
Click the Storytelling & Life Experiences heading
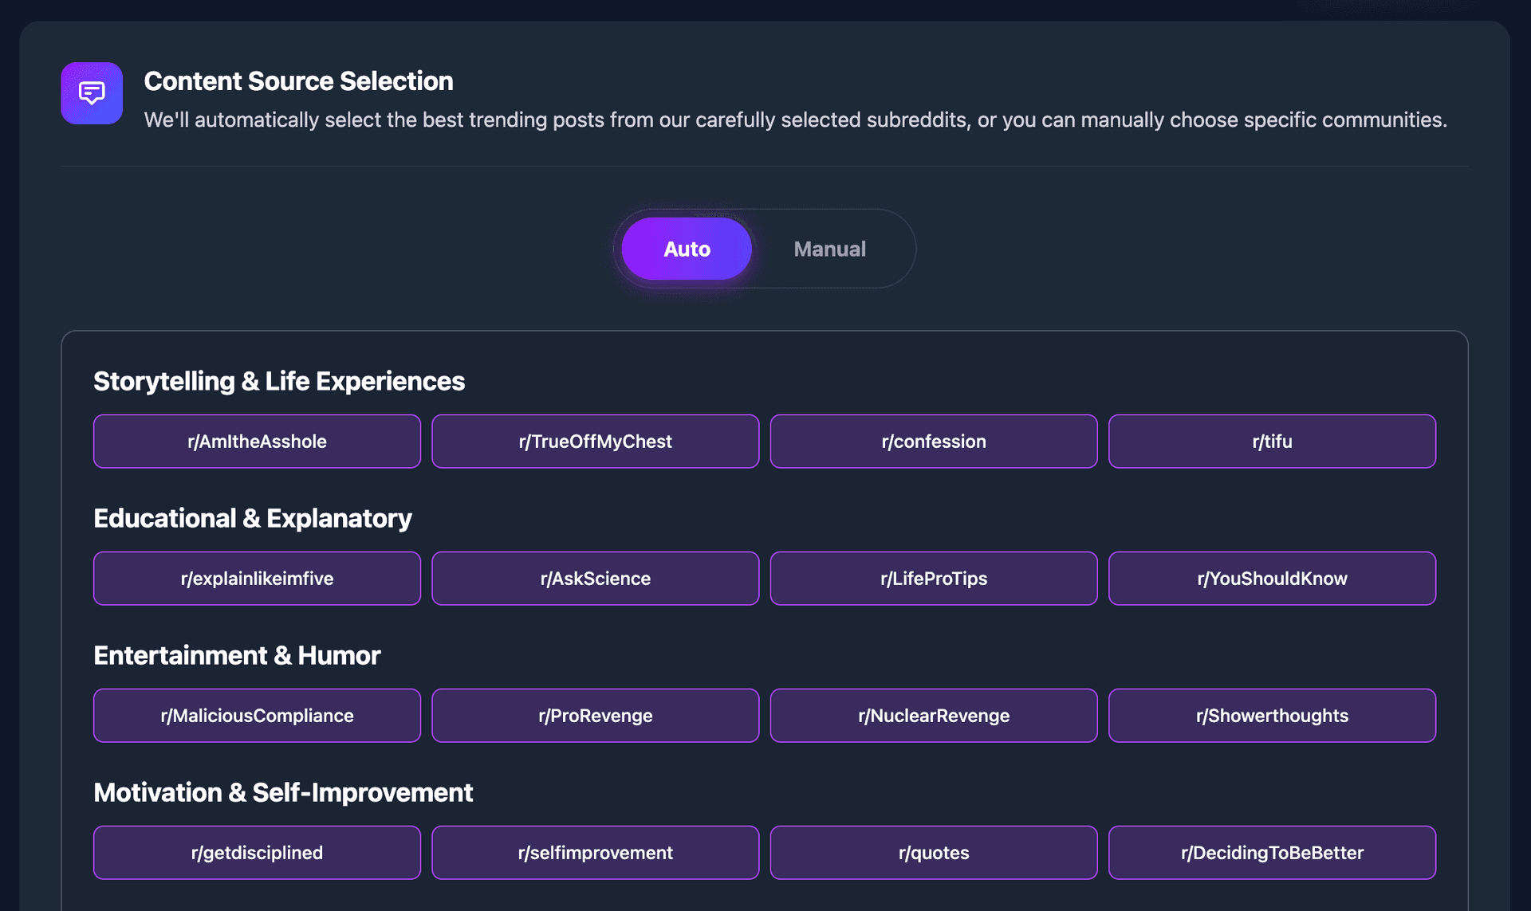tap(279, 381)
